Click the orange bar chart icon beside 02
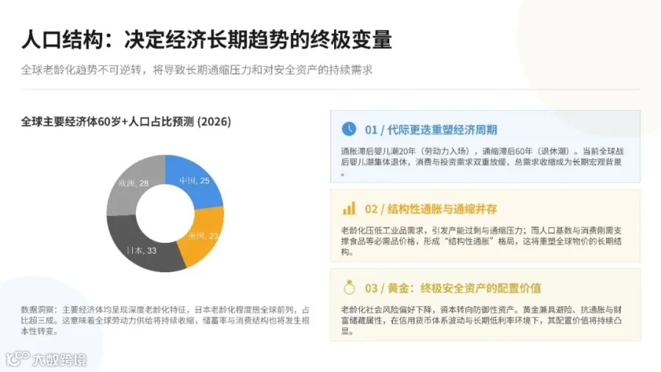 pos(349,208)
